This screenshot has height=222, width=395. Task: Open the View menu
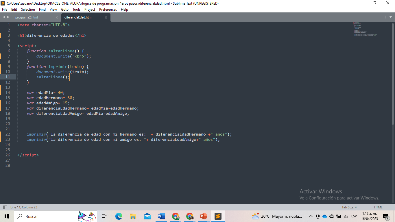(x=53, y=10)
